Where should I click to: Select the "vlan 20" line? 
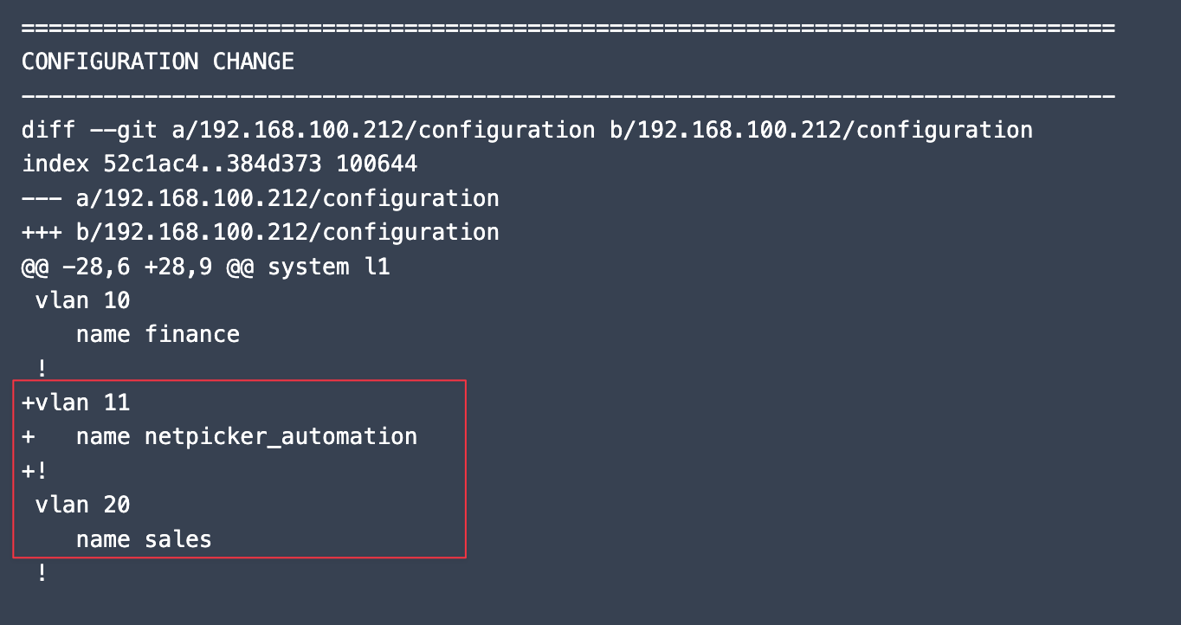click(83, 505)
